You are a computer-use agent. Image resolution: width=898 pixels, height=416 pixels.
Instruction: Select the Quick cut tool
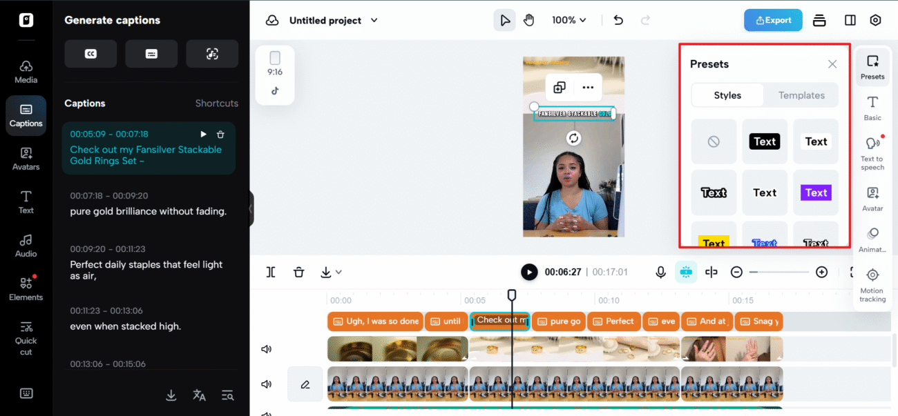[26, 338]
